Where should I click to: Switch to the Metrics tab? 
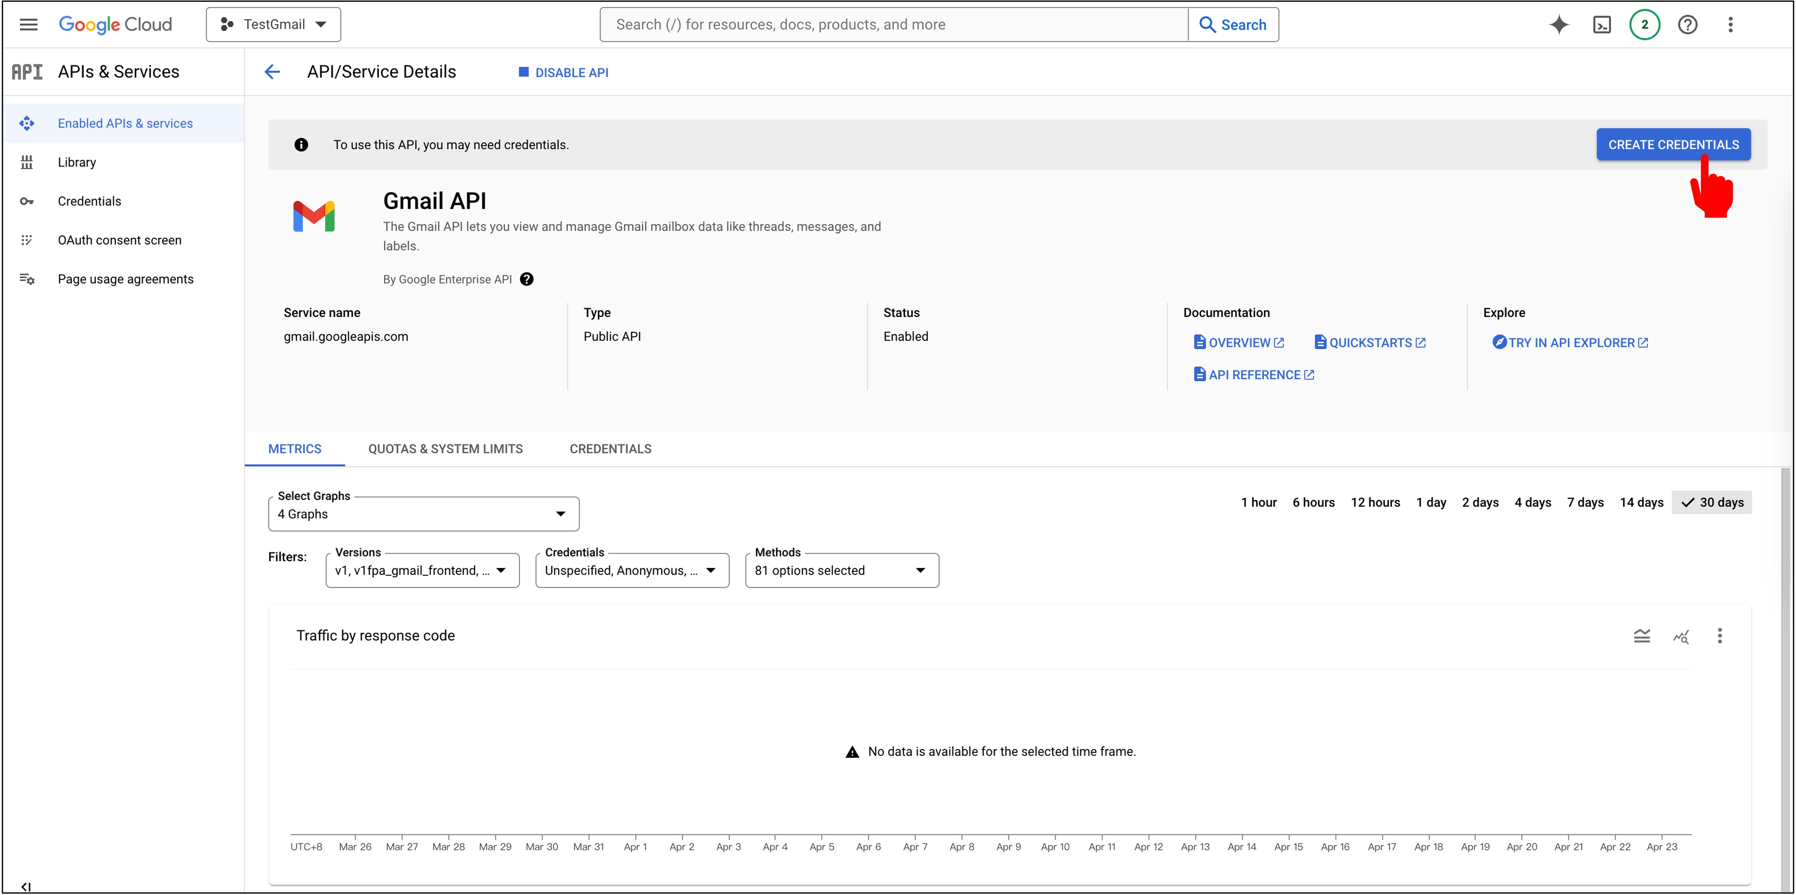295,449
